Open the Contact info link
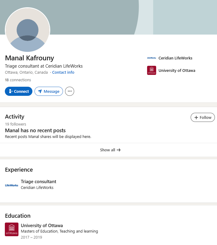The image size is (217, 245). [x=63, y=72]
